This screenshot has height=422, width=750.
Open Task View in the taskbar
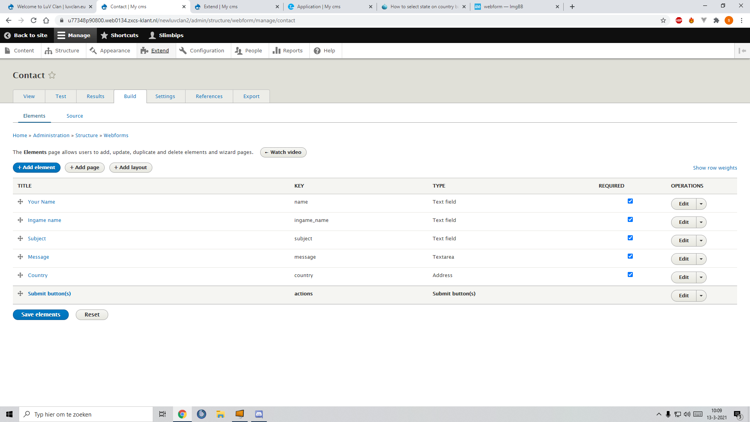pyautogui.click(x=162, y=414)
